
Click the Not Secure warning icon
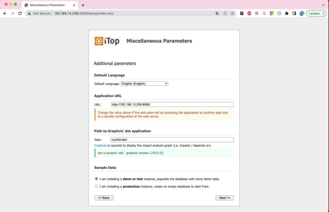pyautogui.click(x=29, y=13)
